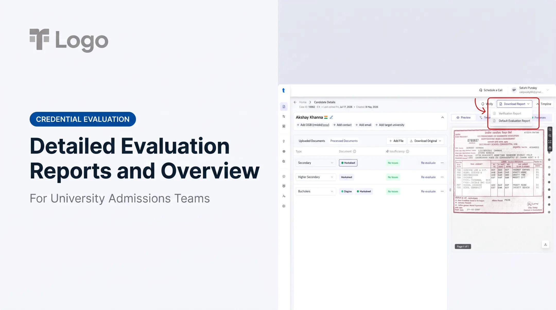Go back using the breadcrumb arrow
This screenshot has width=556, height=310.
(x=295, y=102)
